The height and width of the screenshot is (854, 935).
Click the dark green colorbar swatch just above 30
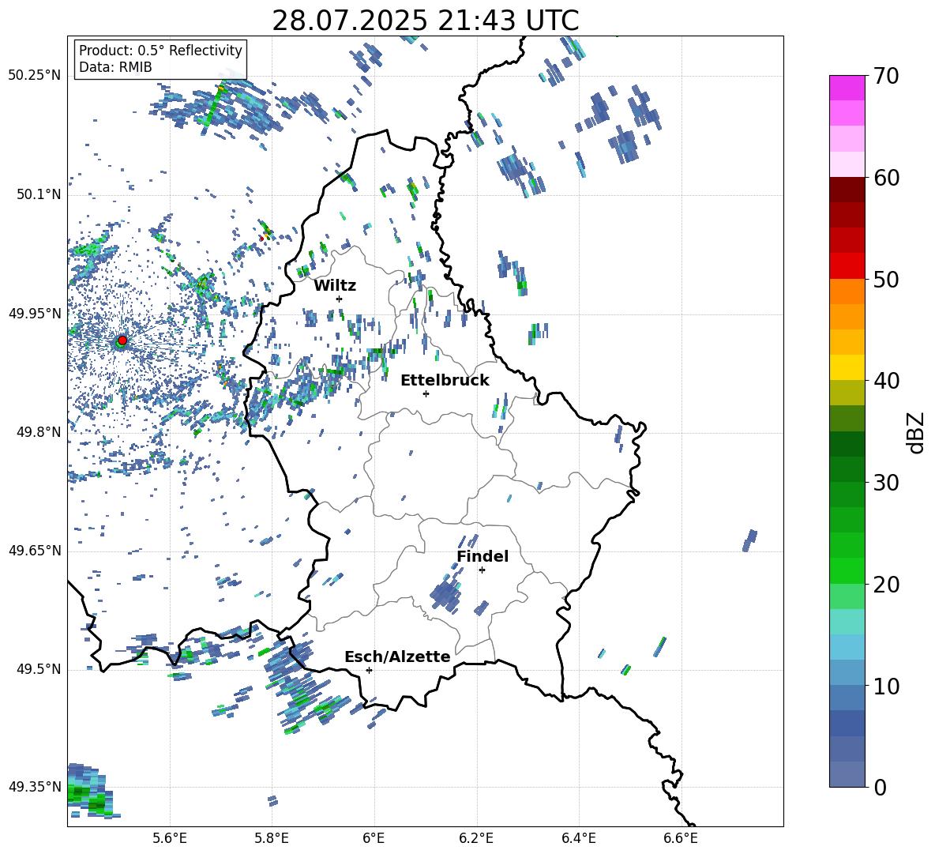847,469
